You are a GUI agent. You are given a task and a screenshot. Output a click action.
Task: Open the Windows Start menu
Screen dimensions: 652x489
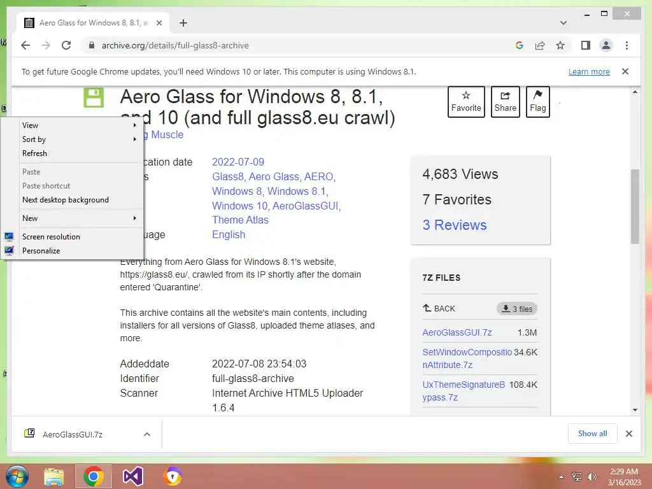pyautogui.click(x=17, y=476)
